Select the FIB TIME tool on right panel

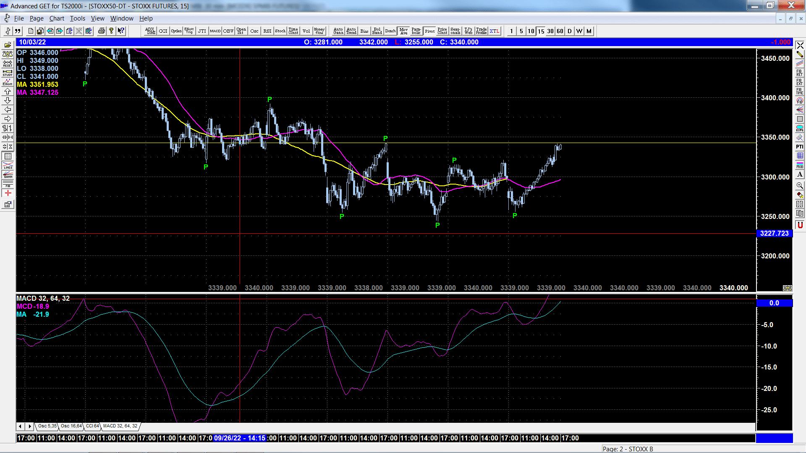800,91
